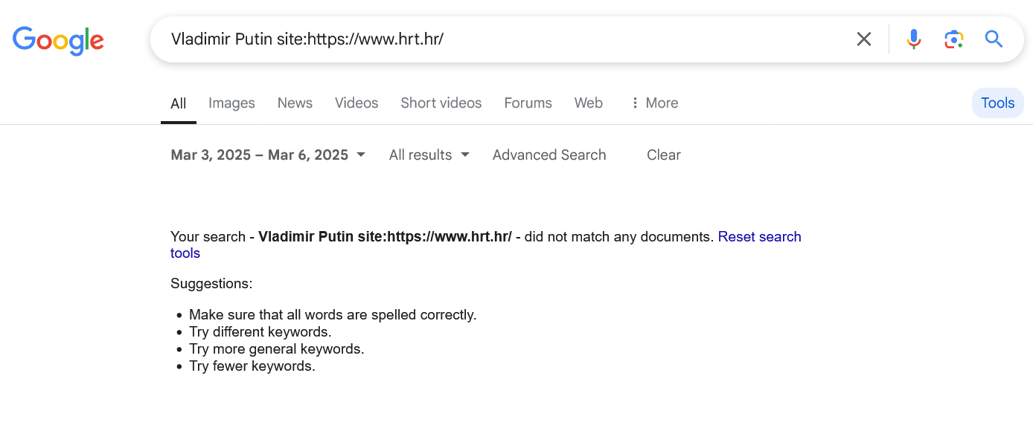Click the Reset search tools link
This screenshot has height=422, width=1033.
(759, 237)
